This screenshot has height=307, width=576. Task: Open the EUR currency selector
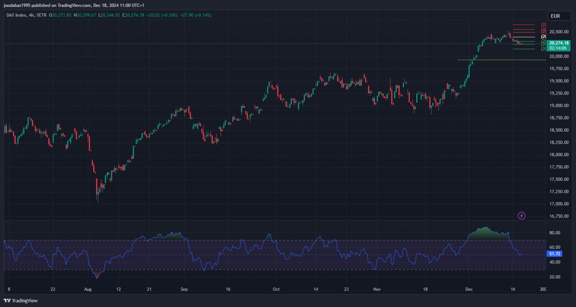click(555, 16)
